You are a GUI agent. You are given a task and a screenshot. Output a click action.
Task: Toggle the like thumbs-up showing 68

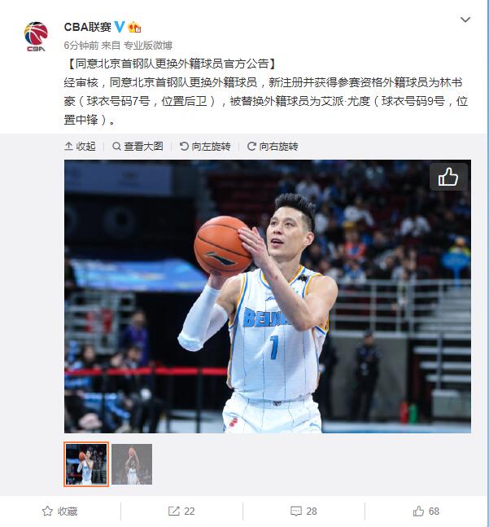pos(426,512)
